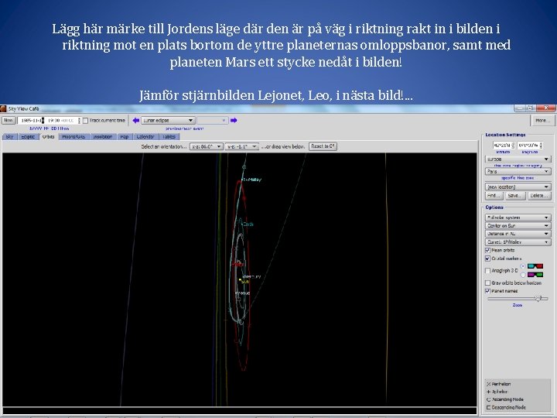Click the date and time input field
The image size is (557, 418).
click(x=48, y=121)
